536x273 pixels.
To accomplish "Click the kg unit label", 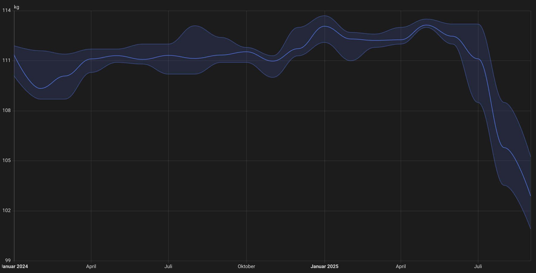I will pyautogui.click(x=17, y=7).
